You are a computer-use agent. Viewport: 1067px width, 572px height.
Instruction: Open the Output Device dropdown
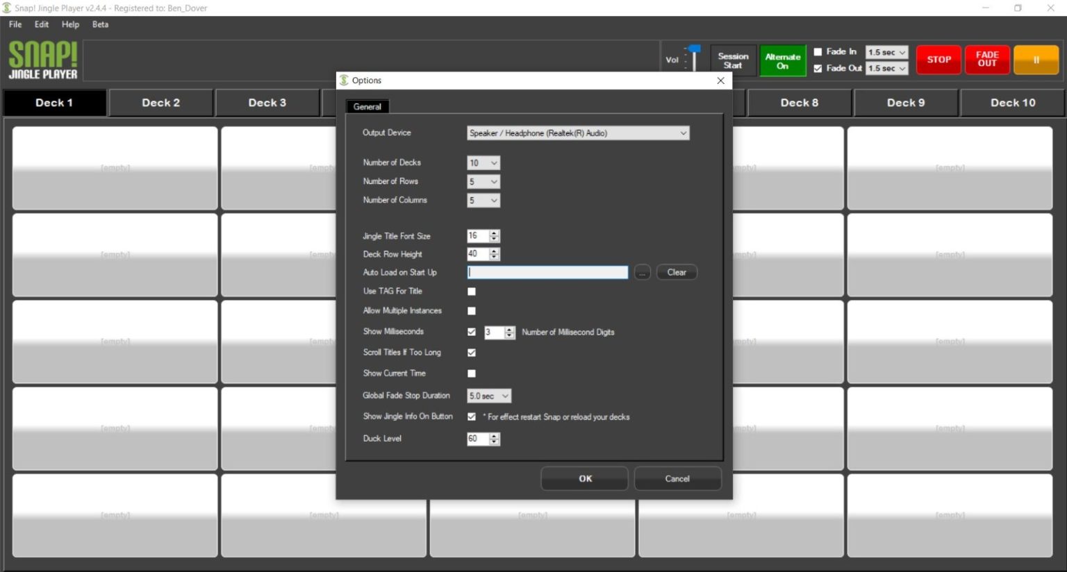[x=578, y=133]
